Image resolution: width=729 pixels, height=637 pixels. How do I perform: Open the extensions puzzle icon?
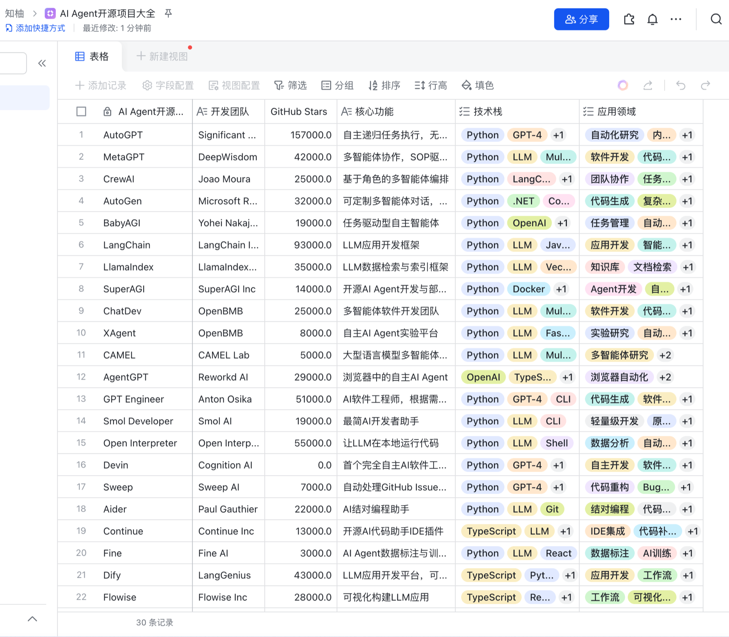629,20
